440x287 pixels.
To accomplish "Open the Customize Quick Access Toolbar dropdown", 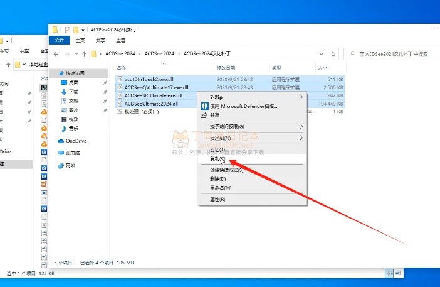I will tap(83, 30).
